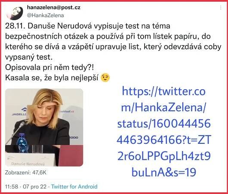228x194 pixels.
Task: Open the tweet's three-dot more options menu
Action: click(x=221, y=8)
